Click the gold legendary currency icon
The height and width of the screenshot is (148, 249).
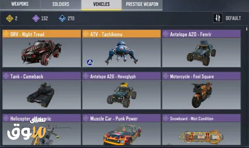[x=10, y=18]
